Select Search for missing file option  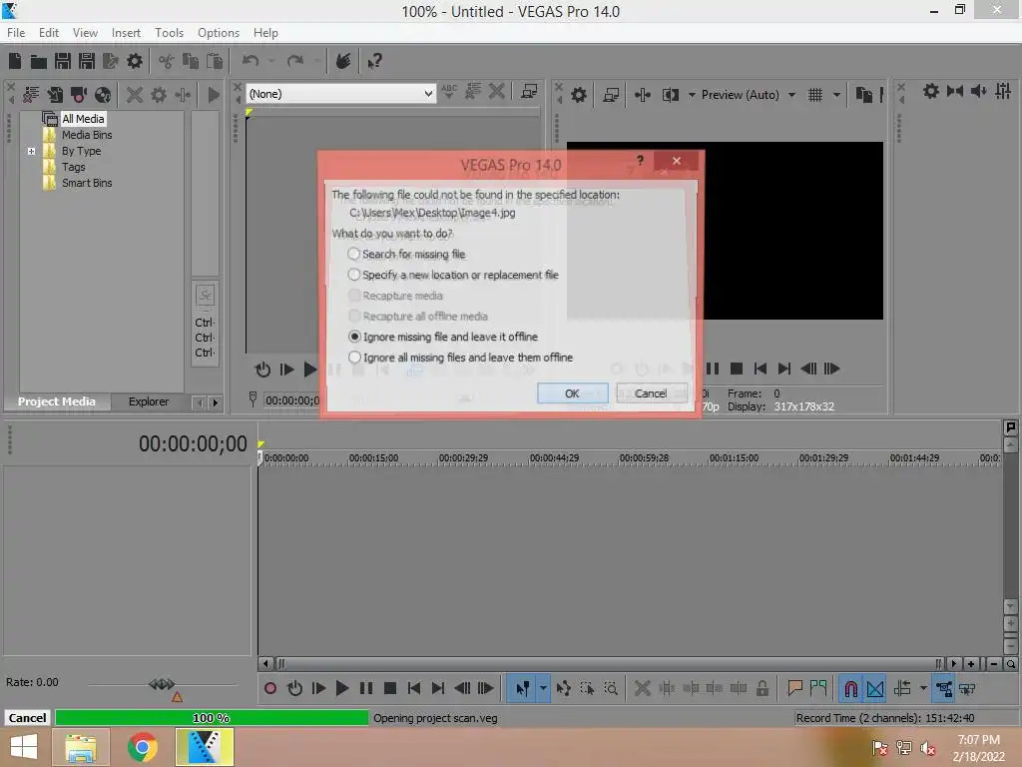click(407, 254)
